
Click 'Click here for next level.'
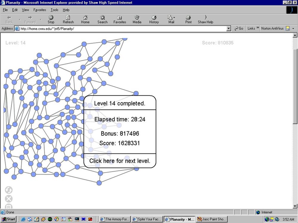pyautogui.click(x=120, y=161)
